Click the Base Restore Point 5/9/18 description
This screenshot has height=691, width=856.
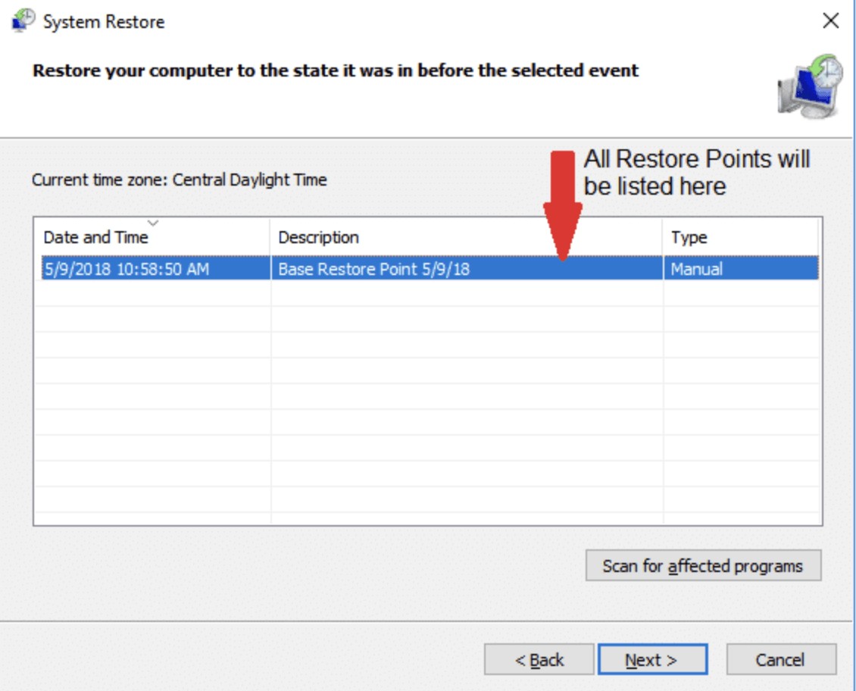pyautogui.click(x=373, y=269)
